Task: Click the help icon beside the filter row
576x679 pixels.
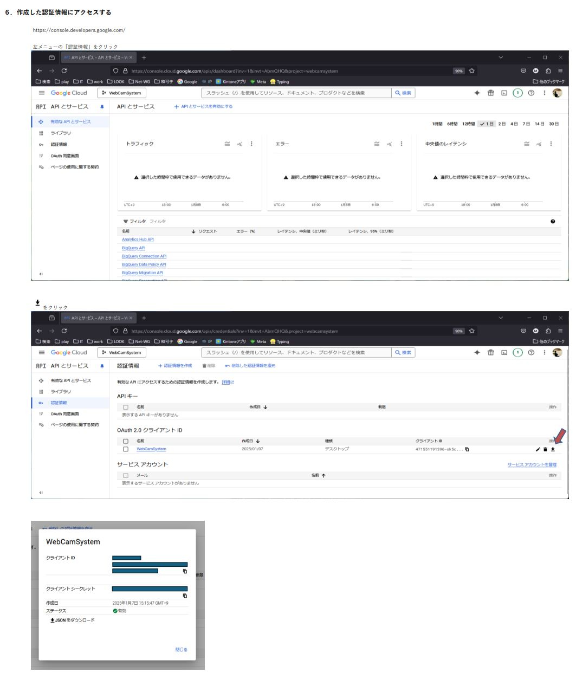Action: 552,221
